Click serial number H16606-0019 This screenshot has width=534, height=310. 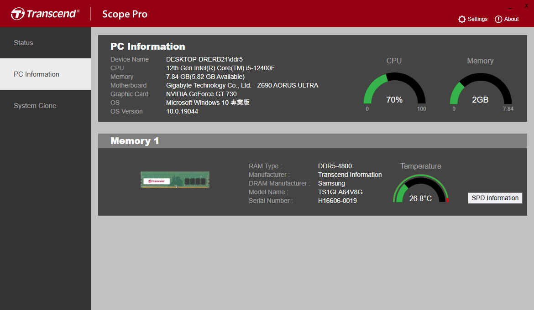click(x=337, y=201)
